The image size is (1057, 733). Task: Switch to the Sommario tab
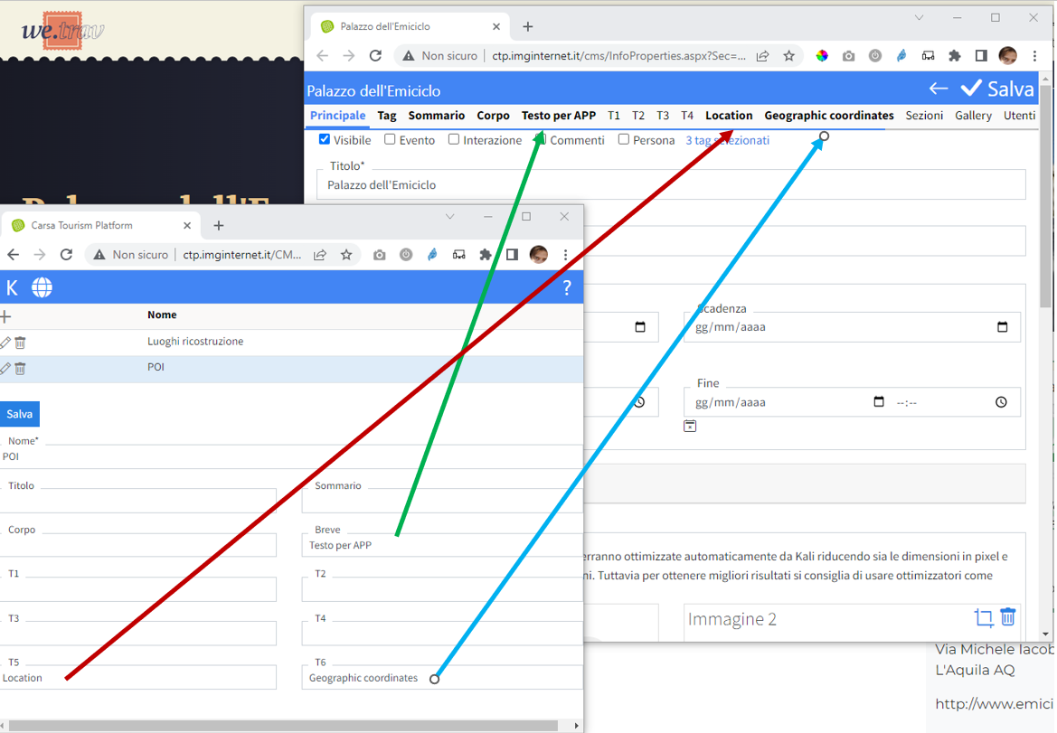436,115
